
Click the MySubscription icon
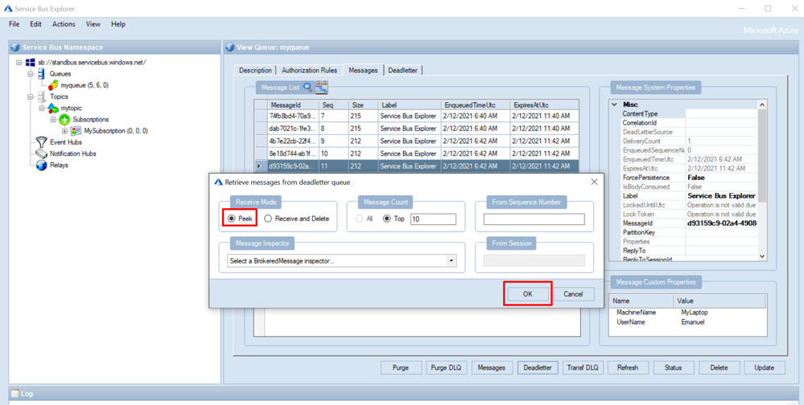tap(76, 130)
